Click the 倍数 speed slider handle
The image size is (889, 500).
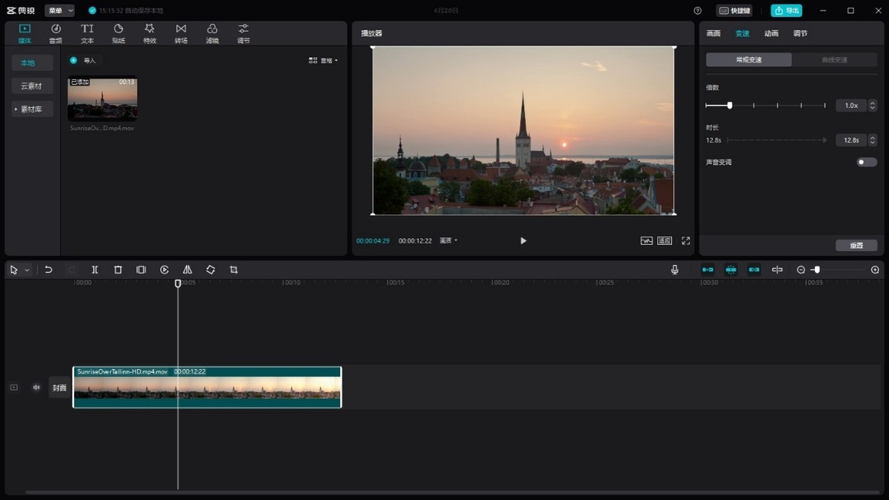[x=730, y=105]
